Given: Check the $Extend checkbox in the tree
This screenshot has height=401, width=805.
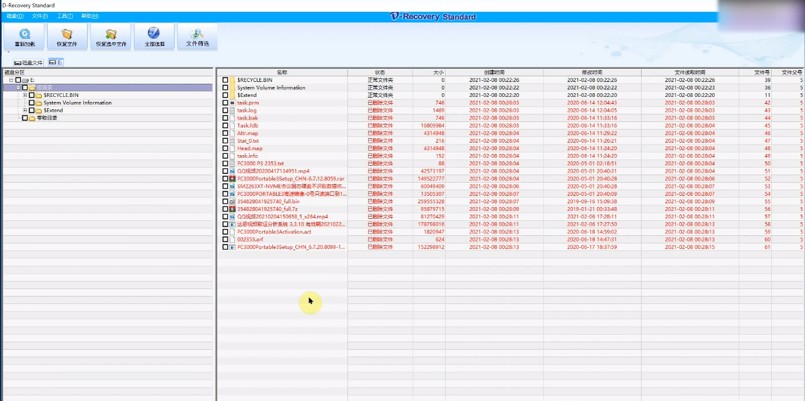Looking at the screenshot, I should (x=31, y=110).
